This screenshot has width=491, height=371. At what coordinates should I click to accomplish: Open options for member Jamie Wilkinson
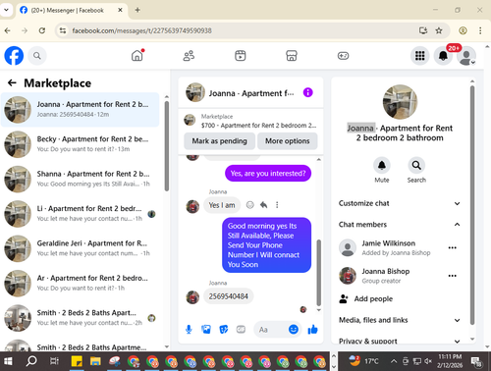[x=453, y=247]
